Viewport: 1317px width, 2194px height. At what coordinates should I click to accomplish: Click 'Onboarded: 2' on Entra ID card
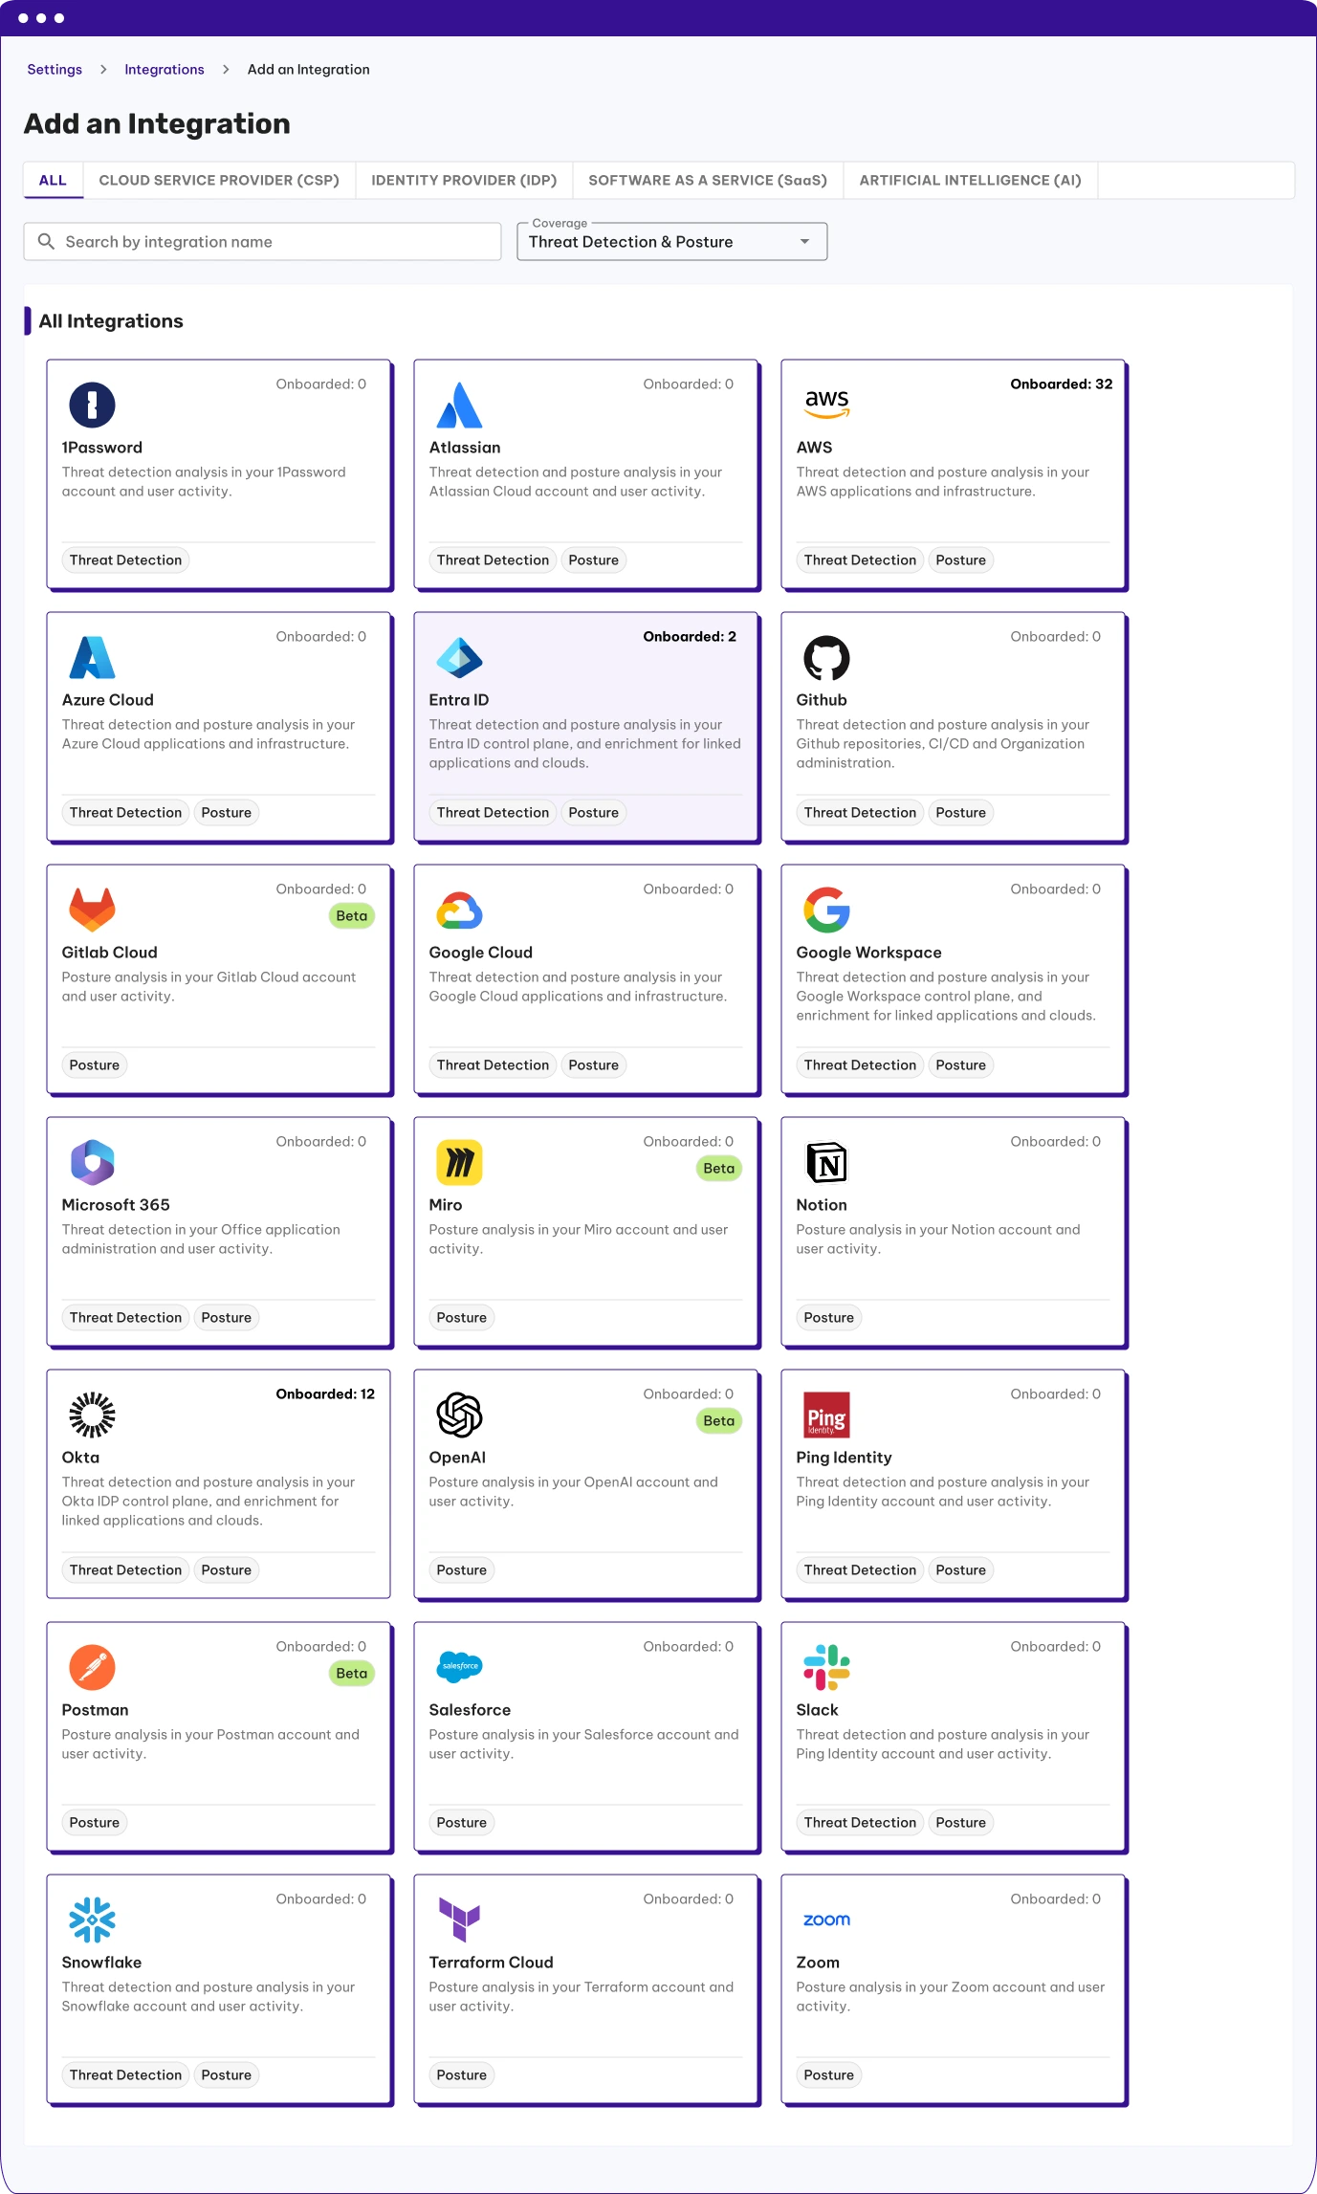690,636
